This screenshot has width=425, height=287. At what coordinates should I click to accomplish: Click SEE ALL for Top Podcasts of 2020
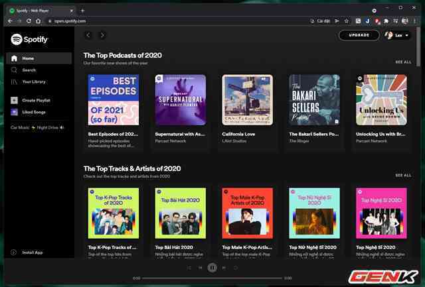(403, 62)
